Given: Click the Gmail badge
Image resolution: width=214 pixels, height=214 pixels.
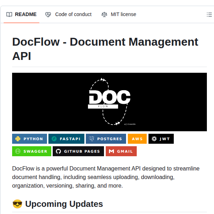Looking at the screenshot, I should click(x=121, y=151).
